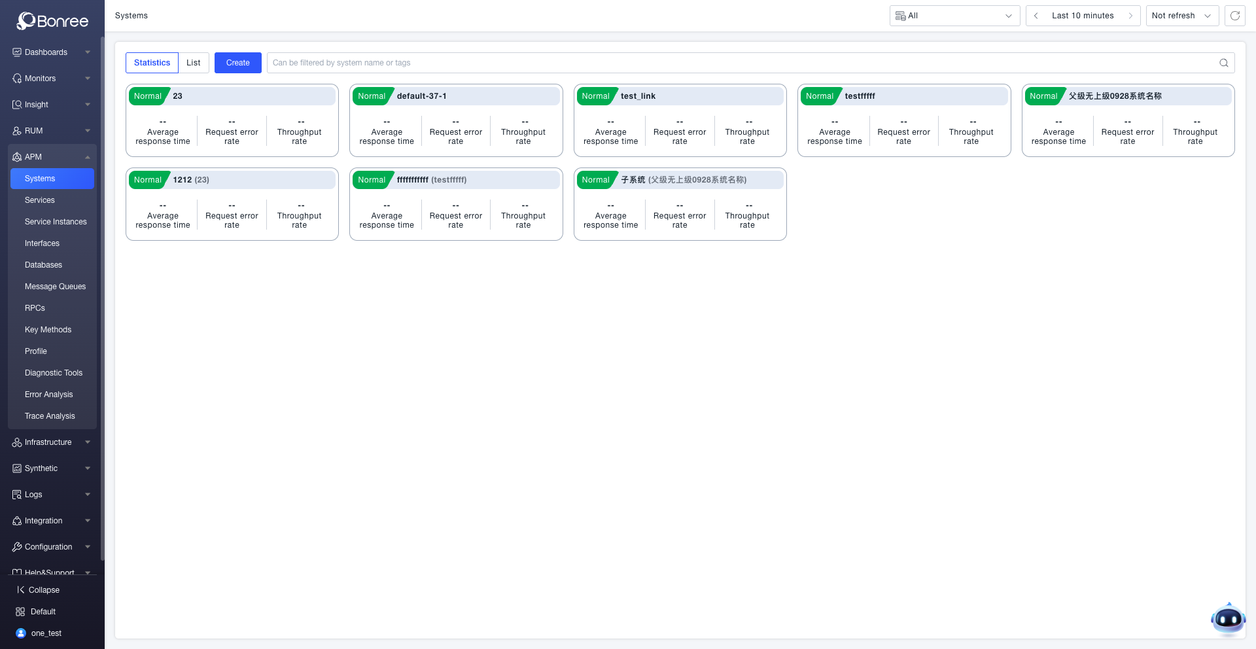Click the one_test user avatar icon
Image resolution: width=1256 pixels, height=649 pixels.
point(20,633)
